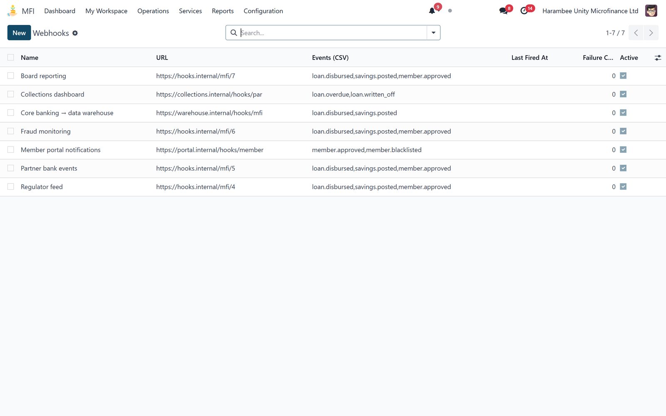Click the pager 1-7 / 7 counter
The width and height of the screenshot is (666, 416).
point(615,33)
